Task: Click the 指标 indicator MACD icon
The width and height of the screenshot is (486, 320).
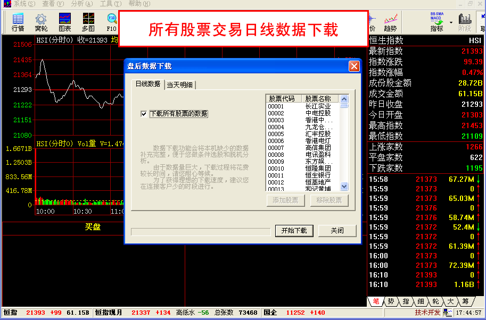Action: (x=437, y=22)
